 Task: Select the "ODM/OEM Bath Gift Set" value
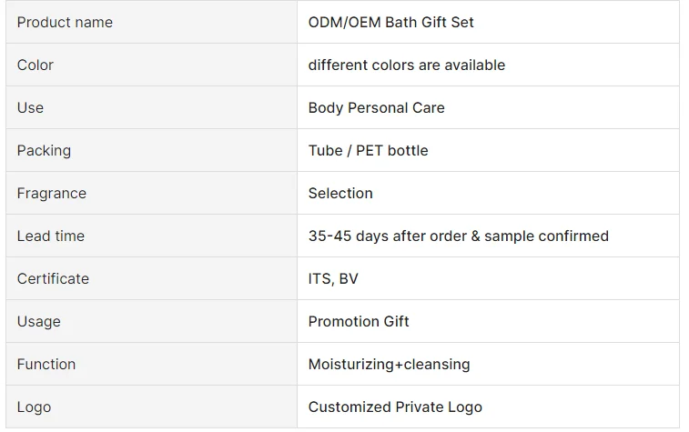pos(390,22)
